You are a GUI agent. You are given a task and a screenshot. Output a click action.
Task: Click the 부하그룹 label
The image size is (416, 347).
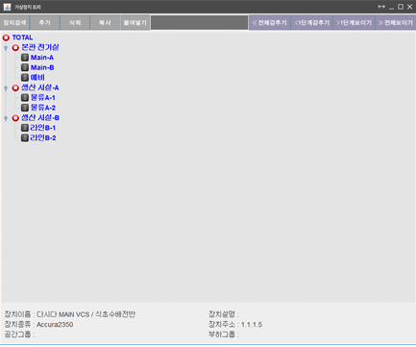point(224,335)
